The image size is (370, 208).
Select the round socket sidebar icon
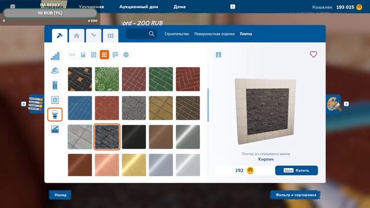point(55,100)
